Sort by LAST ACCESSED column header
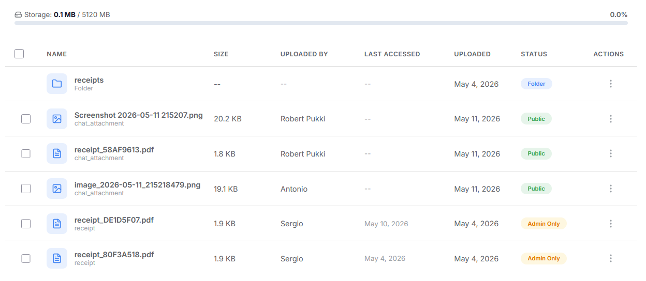646x281 pixels. point(392,54)
